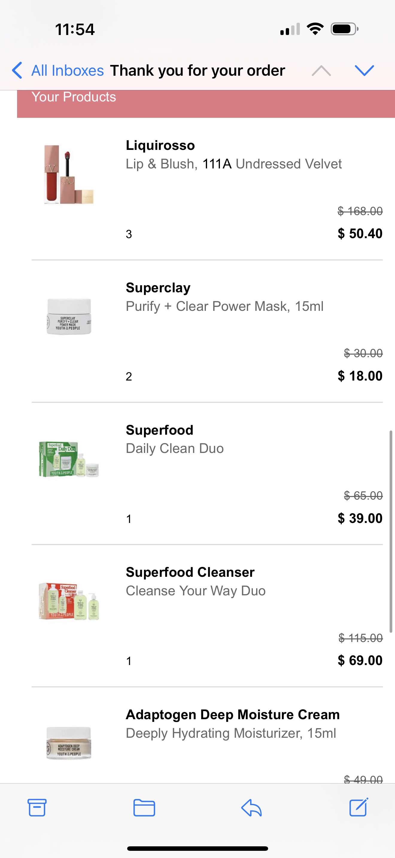Tap the battery indicator icon
The image size is (395, 858).
344,29
